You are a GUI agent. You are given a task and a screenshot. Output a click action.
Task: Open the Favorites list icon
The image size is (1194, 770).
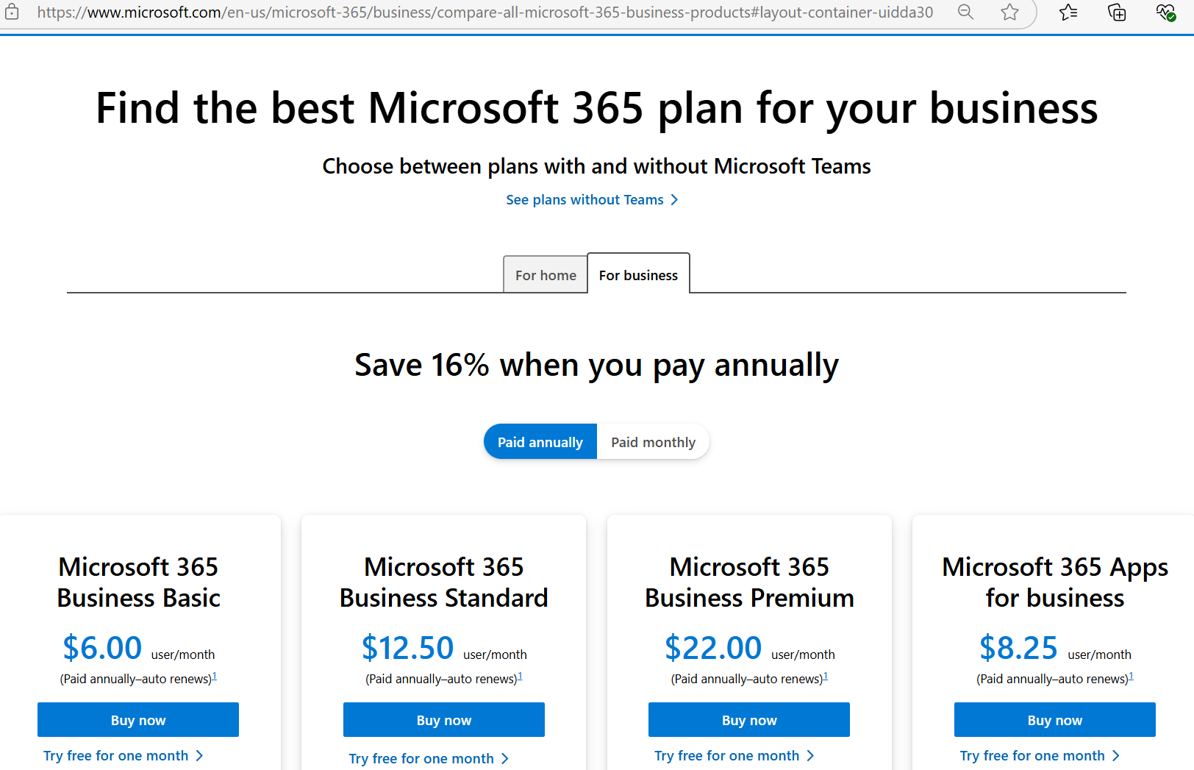(1068, 12)
